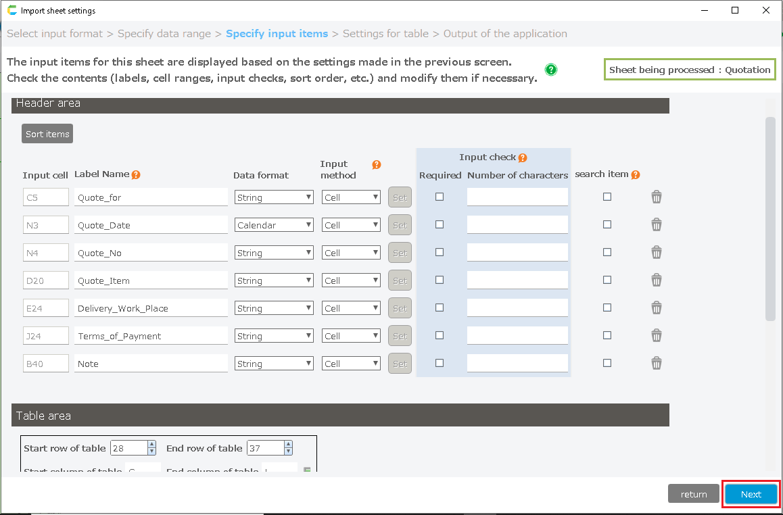783x515 pixels.
Task: Jump to Settings for table step
Action: coord(386,34)
